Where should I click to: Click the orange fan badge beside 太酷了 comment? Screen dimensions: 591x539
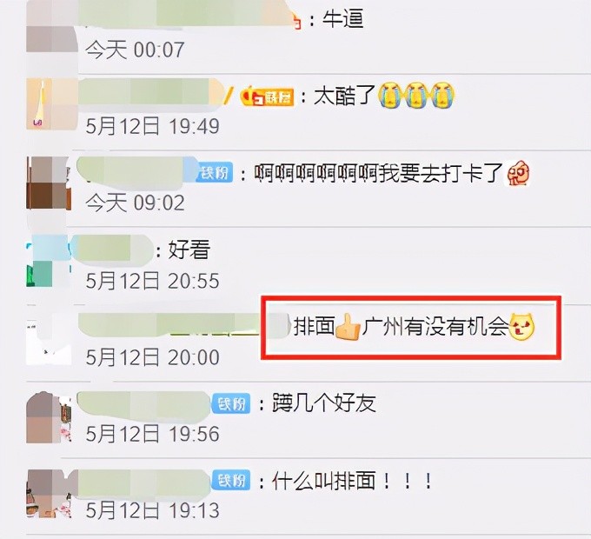[268, 97]
